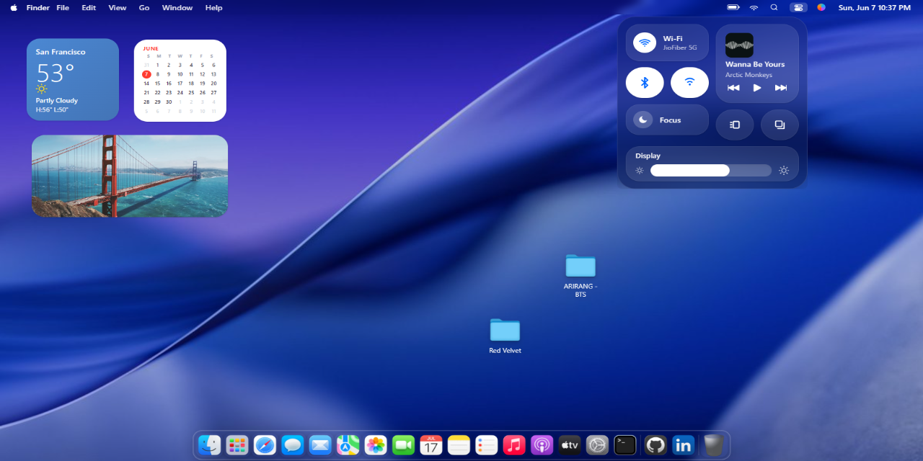
Task: Launch FaceTime from the dock
Action: pos(404,445)
